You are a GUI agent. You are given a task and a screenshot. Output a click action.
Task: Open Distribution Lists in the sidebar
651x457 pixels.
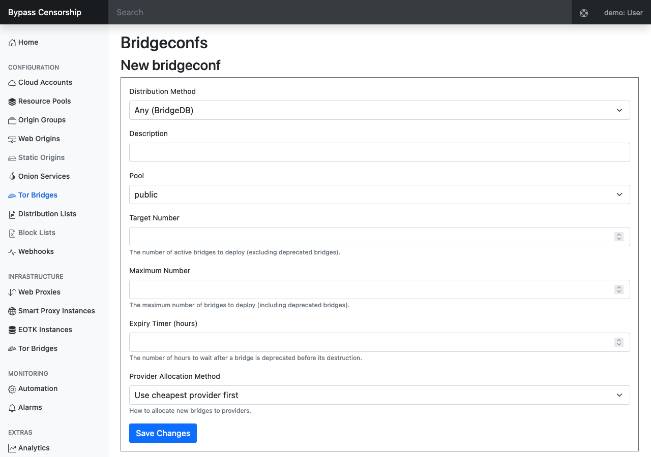pyautogui.click(x=47, y=214)
